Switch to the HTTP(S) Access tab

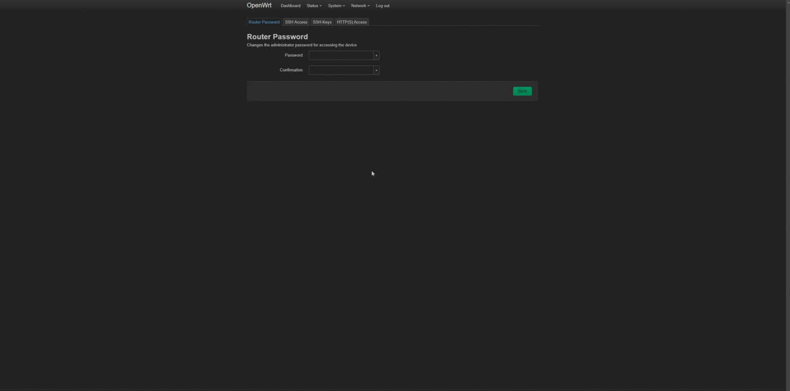(352, 22)
